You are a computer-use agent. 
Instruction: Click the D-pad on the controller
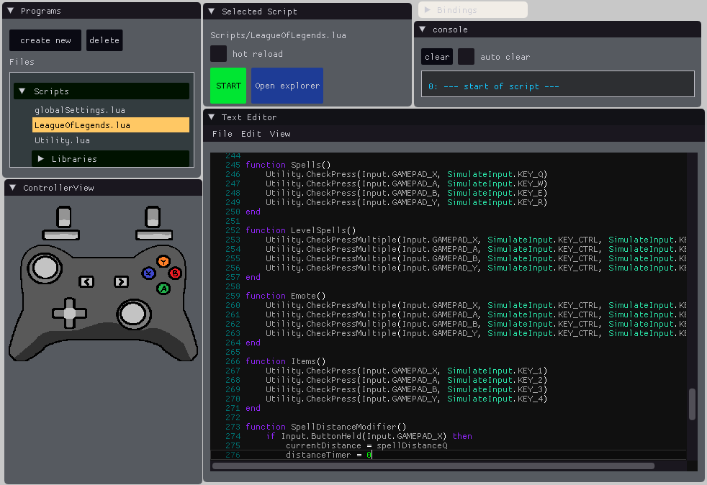69,313
